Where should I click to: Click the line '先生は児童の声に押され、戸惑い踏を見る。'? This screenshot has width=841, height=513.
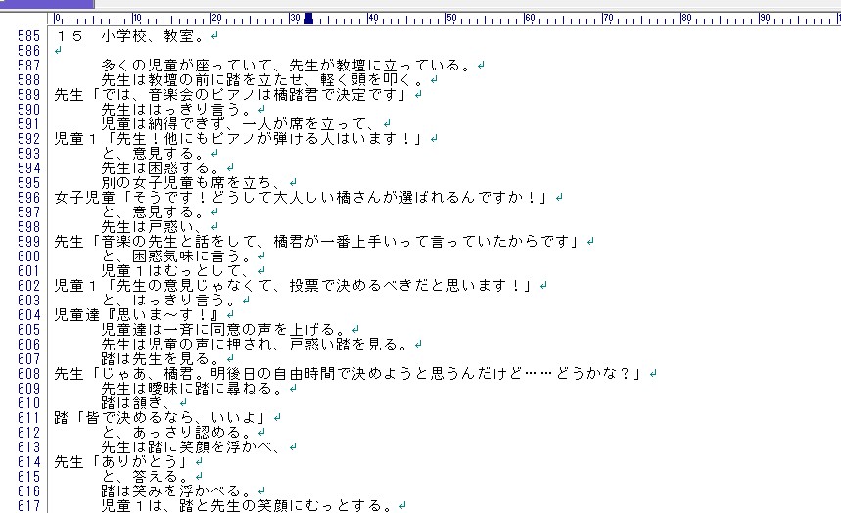point(255,345)
